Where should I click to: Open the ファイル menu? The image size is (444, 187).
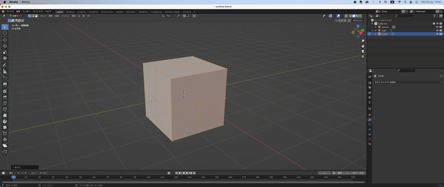10,11
